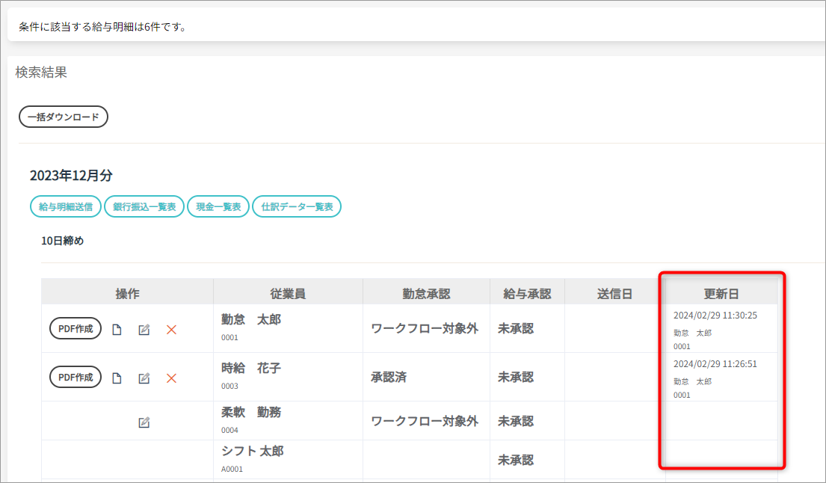
Task: Select employee name シフト 太郎
Action: pyautogui.click(x=253, y=452)
